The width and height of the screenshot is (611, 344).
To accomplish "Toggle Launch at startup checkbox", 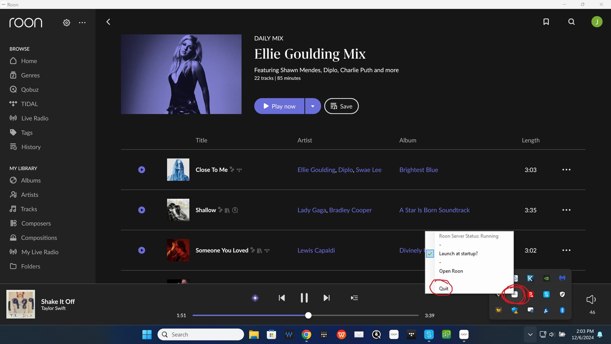I will pos(430,254).
